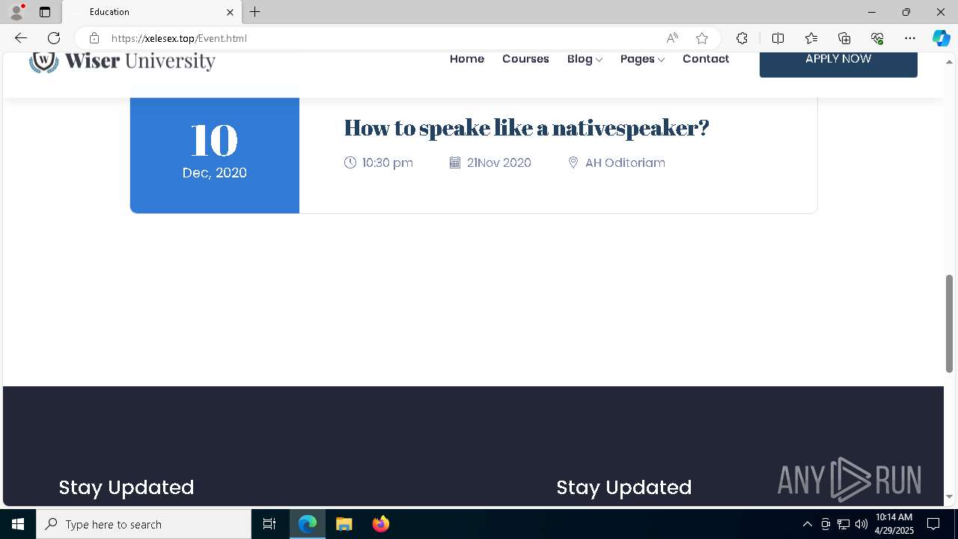The width and height of the screenshot is (958, 539).
Task: Open Contact navigation link
Action: tap(706, 59)
